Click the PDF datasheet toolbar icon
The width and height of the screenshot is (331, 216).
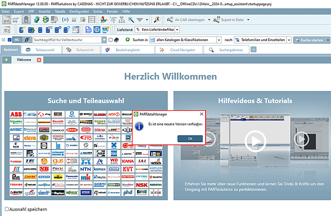click(54, 19)
